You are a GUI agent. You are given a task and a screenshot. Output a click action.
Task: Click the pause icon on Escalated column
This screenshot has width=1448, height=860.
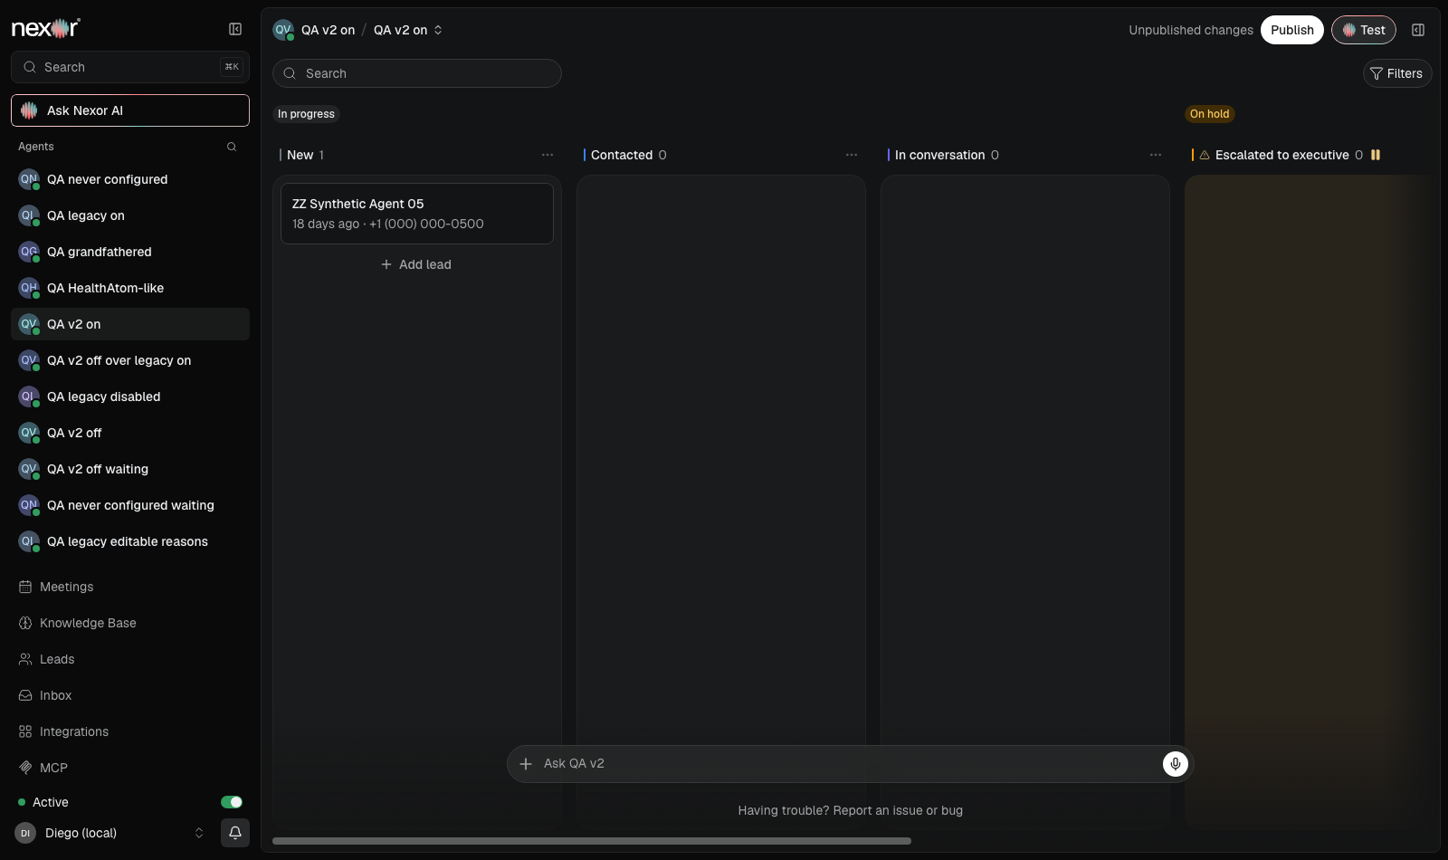tap(1376, 155)
